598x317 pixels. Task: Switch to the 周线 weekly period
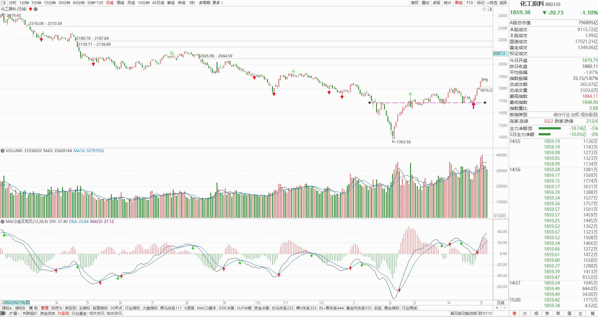pyautogui.click(x=120, y=3)
